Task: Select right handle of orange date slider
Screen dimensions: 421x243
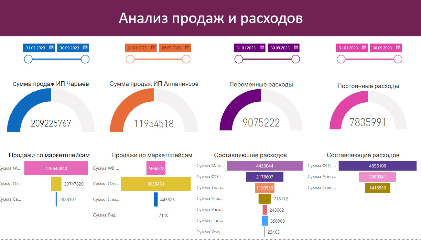Action: (x=186, y=59)
